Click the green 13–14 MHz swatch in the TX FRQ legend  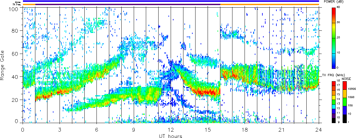pyautogui.click(x=334, y=102)
